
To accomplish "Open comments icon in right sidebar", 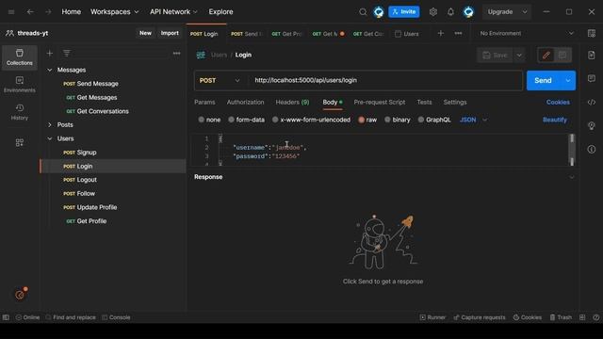I will 592,78.
